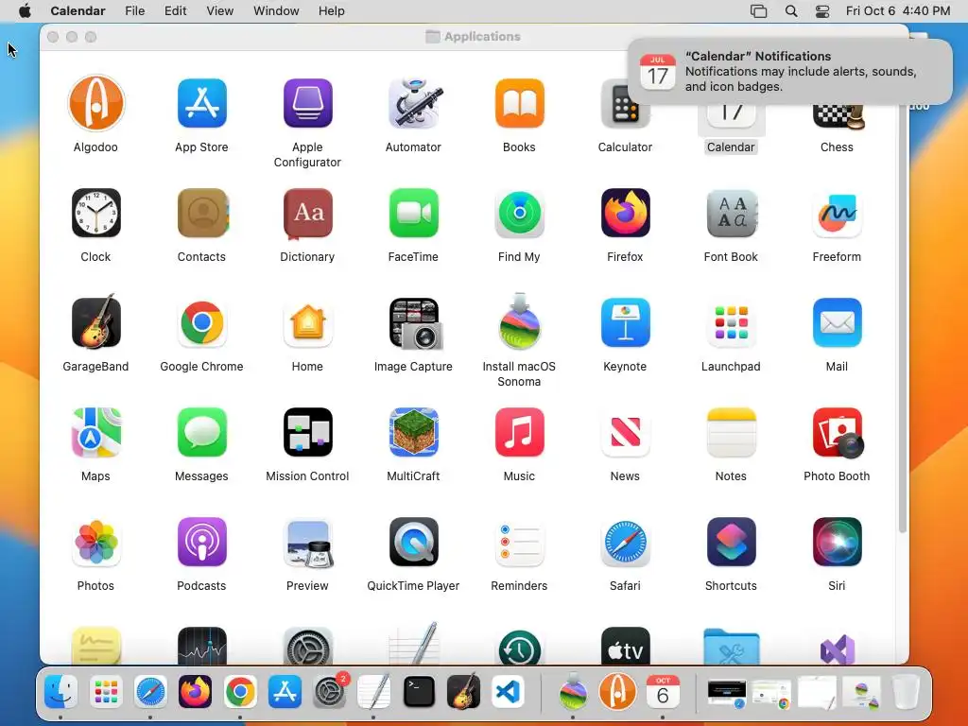This screenshot has height=726, width=968.
Task: Select Safari in the Applications window
Action: [x=626, y=542]
